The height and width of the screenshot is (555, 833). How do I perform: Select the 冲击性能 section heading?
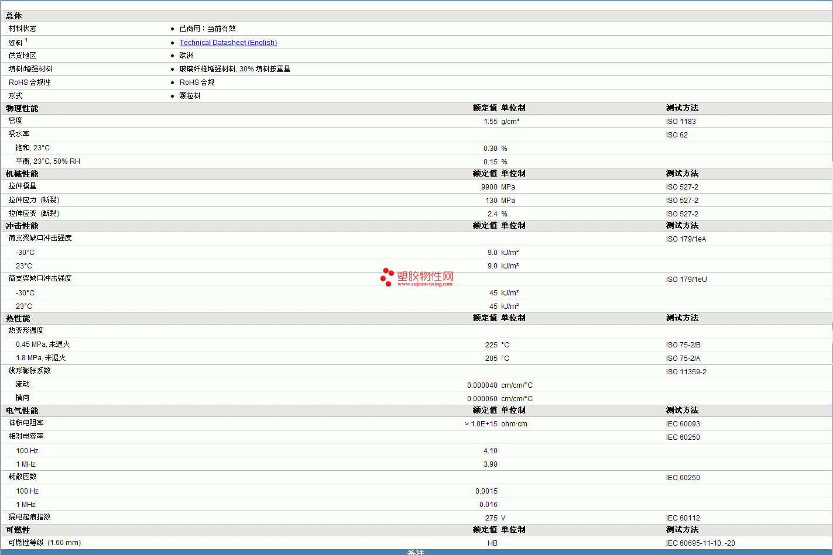click(22, 226)
